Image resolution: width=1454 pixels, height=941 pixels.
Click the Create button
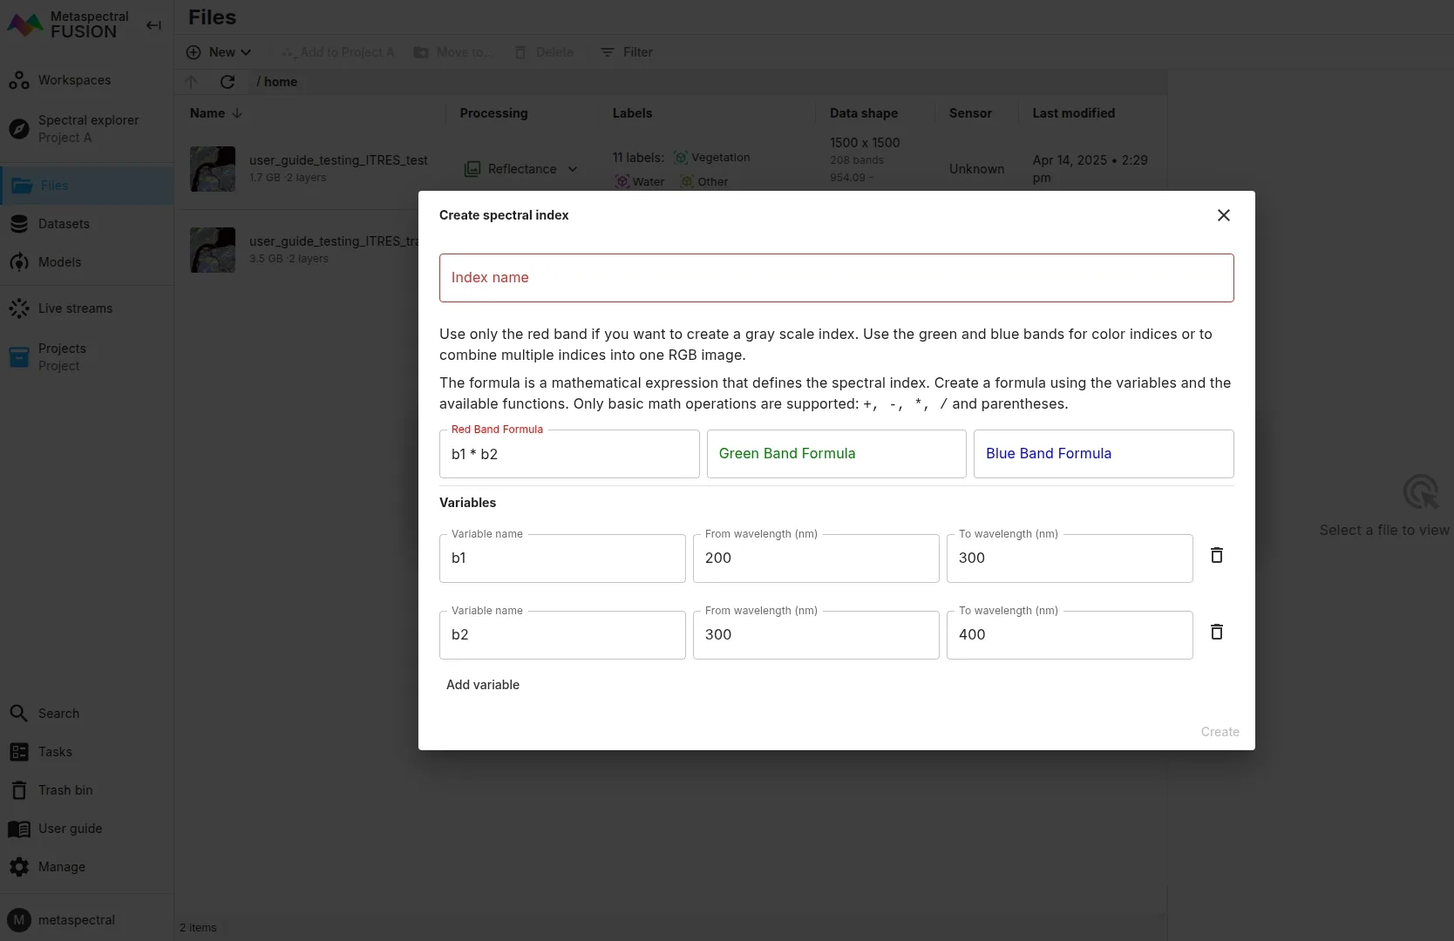(x=1219, y=732)
